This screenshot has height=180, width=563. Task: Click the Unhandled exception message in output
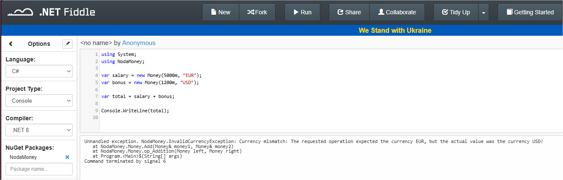coord(314,141)
